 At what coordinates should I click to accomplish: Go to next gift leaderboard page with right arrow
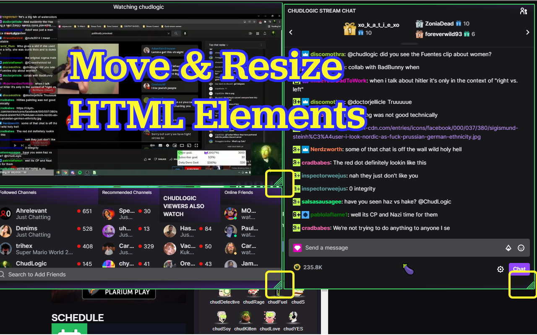click(528, 32)
